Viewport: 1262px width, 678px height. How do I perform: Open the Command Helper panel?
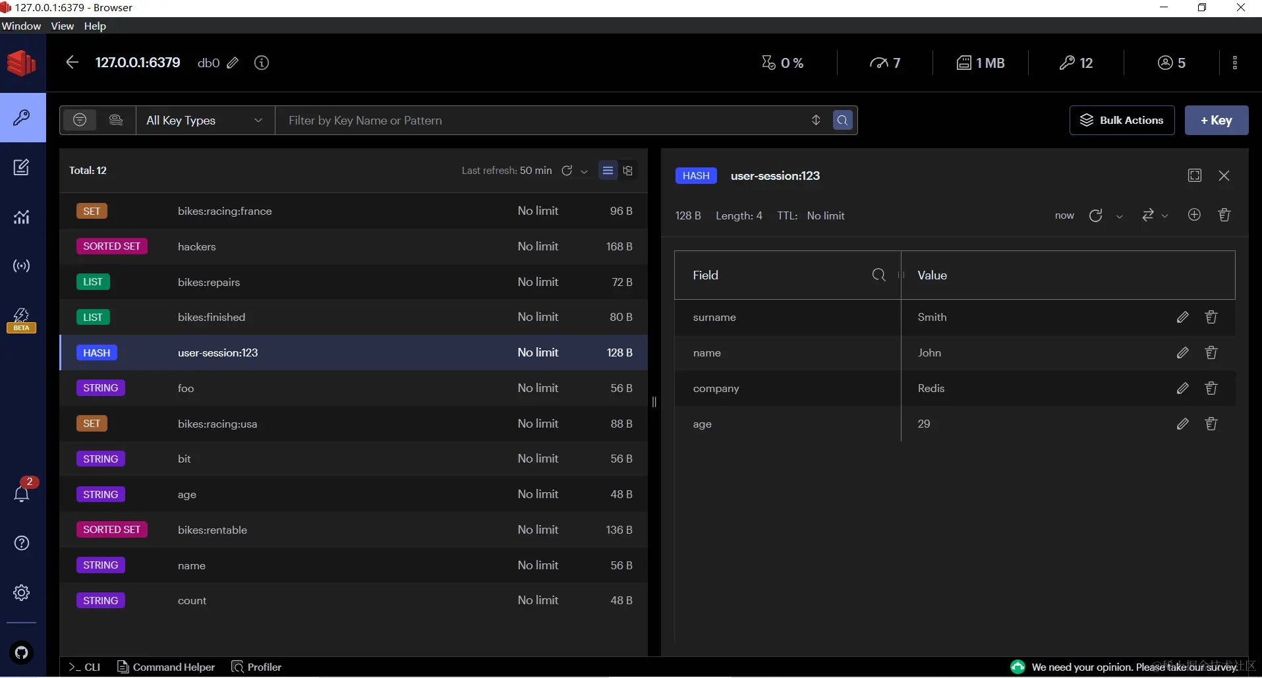tap(166, 667)
